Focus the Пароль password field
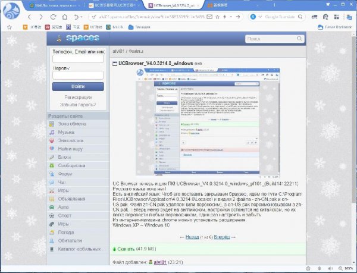357x273 pixels. pos(78,75)
